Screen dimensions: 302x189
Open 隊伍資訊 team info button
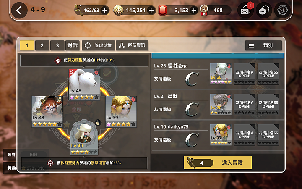coord(132,45)
